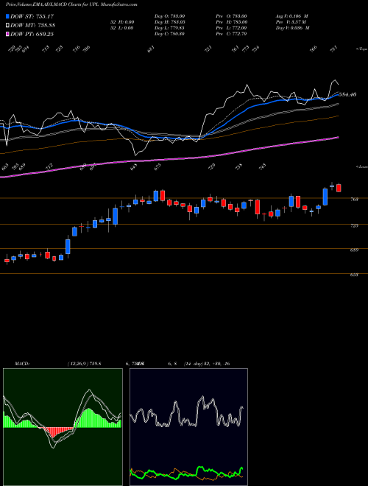Select the 'DOW MT: 738.88' legend text
This screenshot has height=486, width=368.
click(x=33, y=25)
